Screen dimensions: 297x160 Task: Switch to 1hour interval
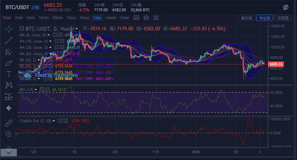(71, 18)
